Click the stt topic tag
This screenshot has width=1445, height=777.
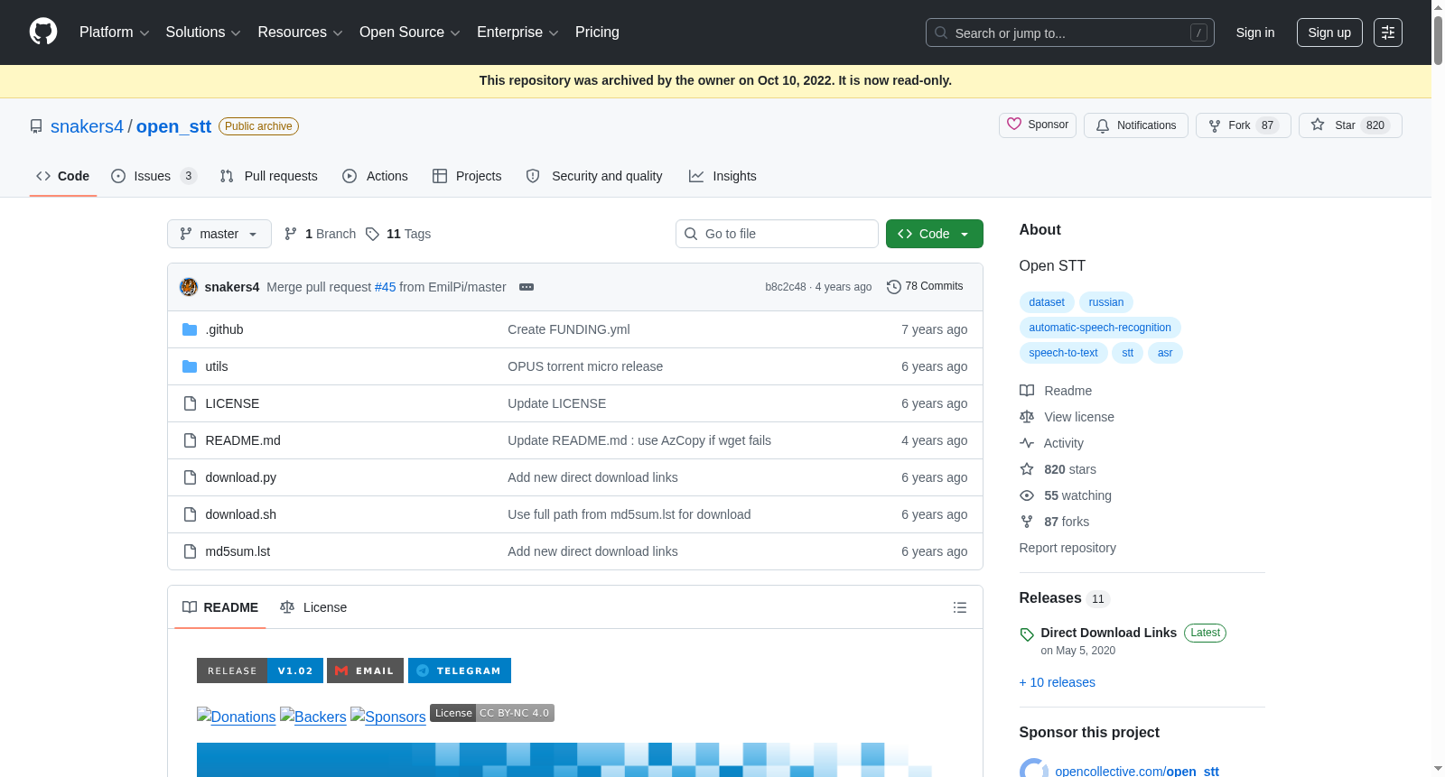coord(1128,353)
